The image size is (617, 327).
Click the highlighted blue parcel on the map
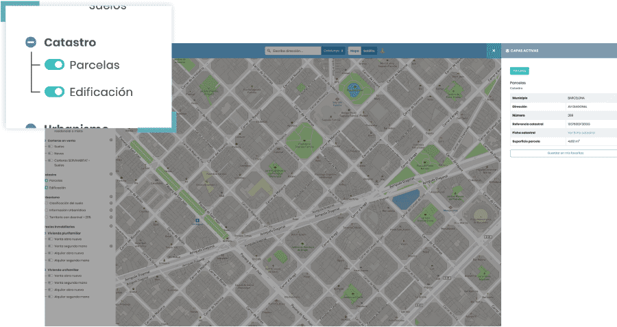406,199
